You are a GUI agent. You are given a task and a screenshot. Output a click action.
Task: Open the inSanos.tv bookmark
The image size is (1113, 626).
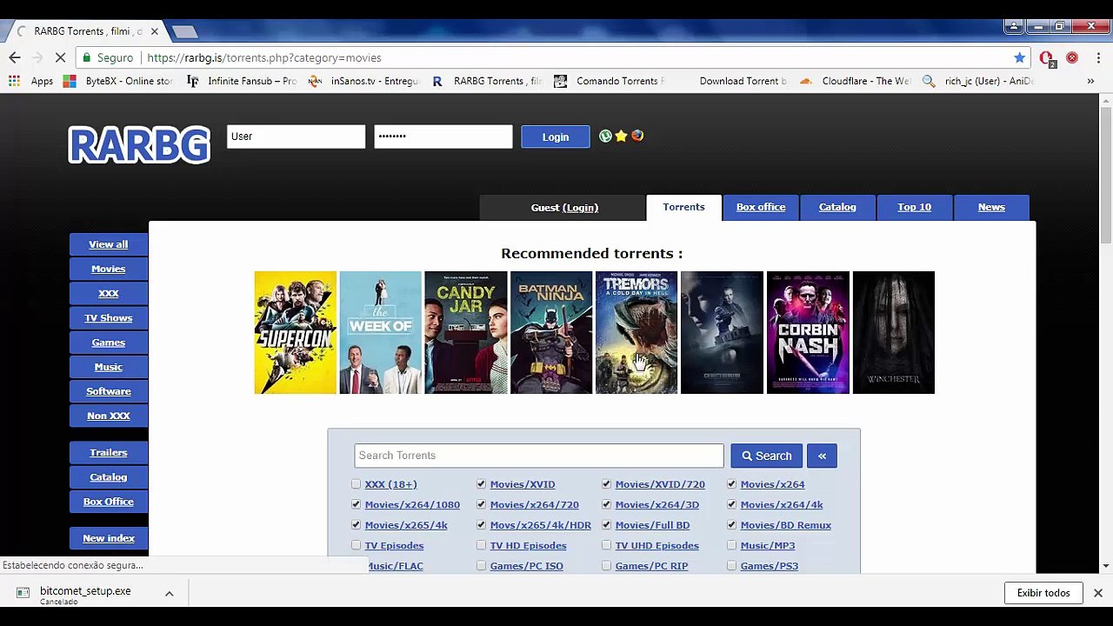pos(363,81)
